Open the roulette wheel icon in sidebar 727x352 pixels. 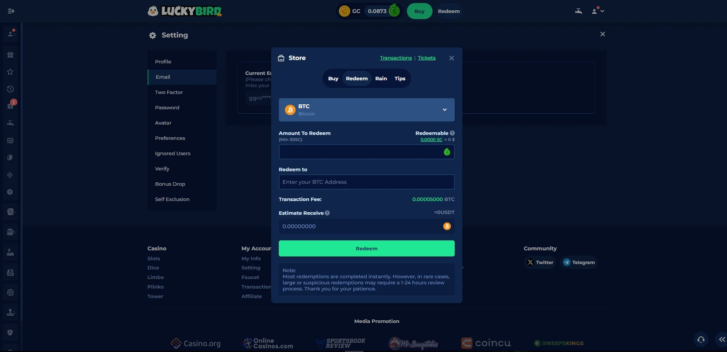click(10, 292)
